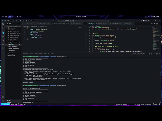Split the terminal panel
Image resolution: width=162 pixels, height=121 pixels.
tap(149, 54)
